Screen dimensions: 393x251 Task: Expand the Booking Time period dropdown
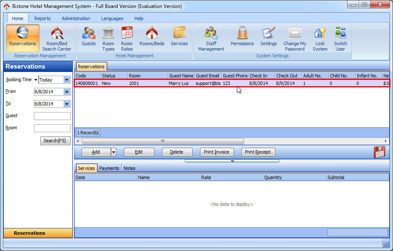[x=67, y=80]
